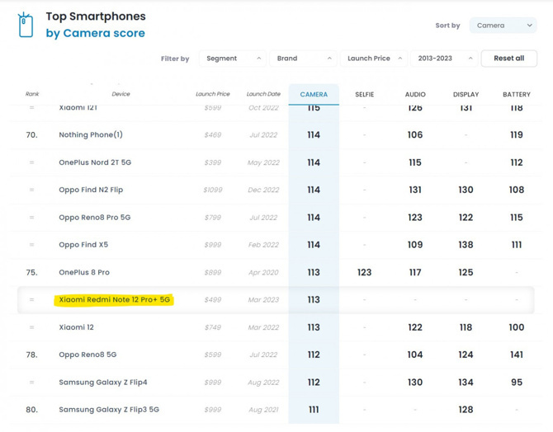Click the smartphone icon beside Top Smartphones
This screenshot has width=553, height=432.
click(26, 25)
